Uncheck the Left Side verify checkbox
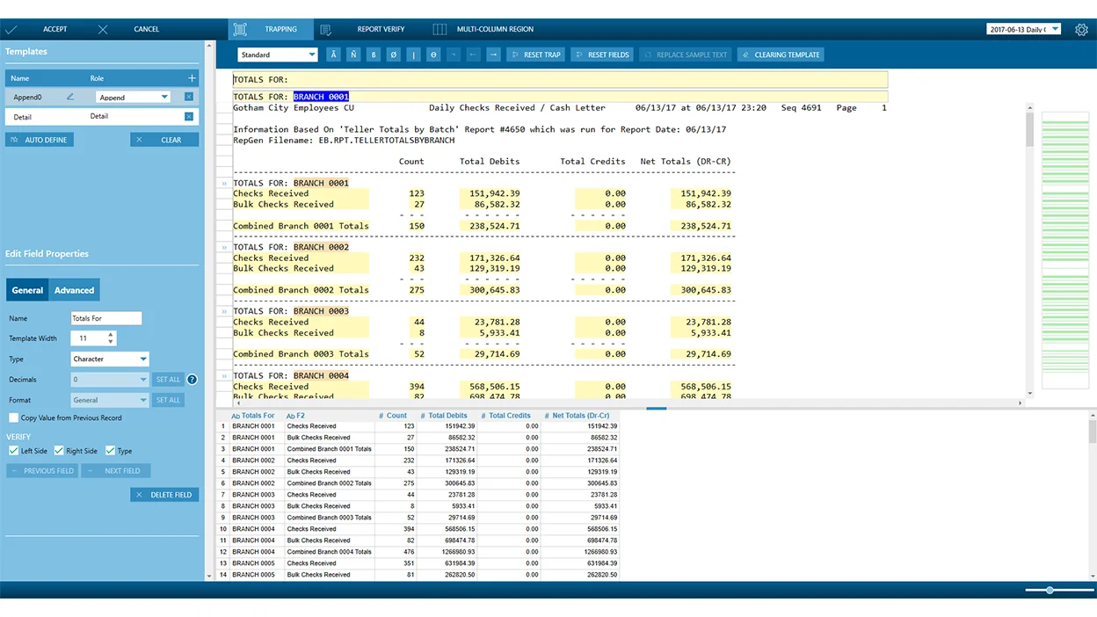The image size is (1097, 617). (13, 451)
